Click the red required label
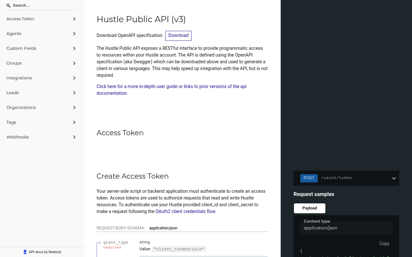Viewport: 412px width, 257px height. (x=112, y=247)
